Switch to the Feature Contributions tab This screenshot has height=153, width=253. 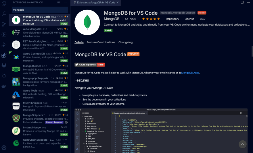(x=101, y=42)
